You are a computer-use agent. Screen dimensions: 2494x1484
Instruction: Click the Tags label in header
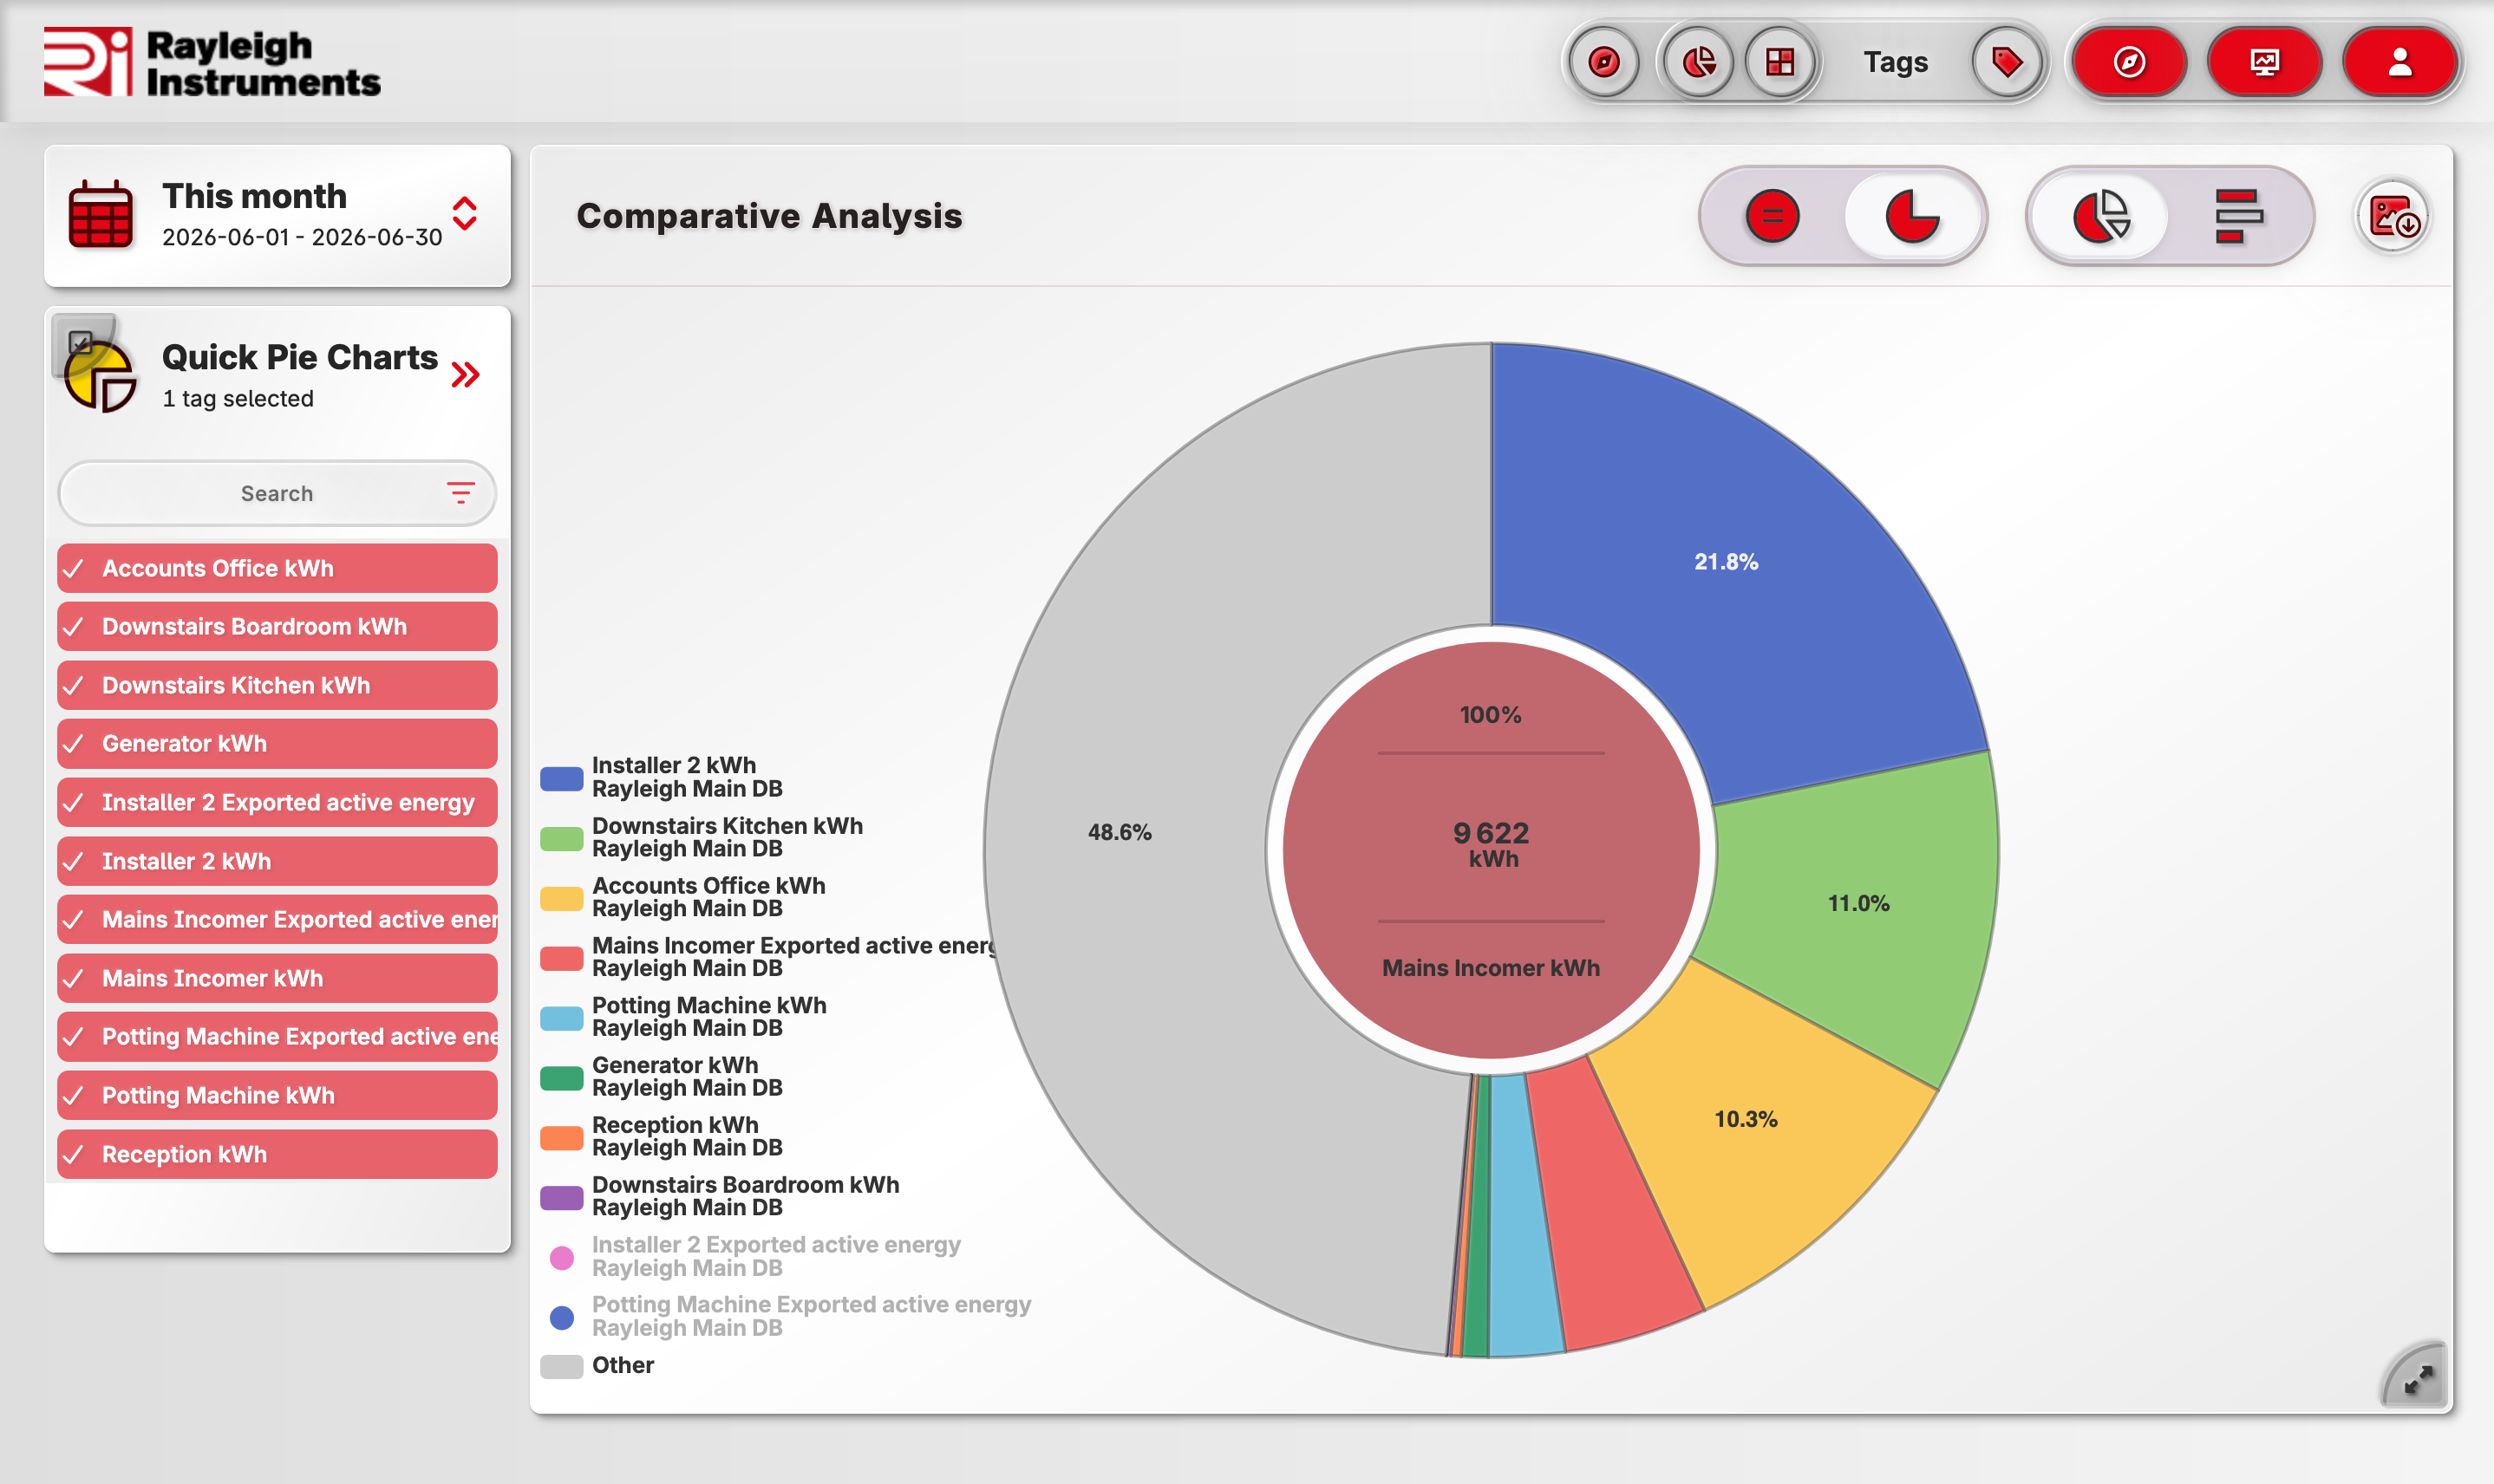(1895, 62)
